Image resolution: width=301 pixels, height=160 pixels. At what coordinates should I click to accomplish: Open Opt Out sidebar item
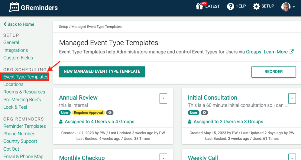click(11, 149)
